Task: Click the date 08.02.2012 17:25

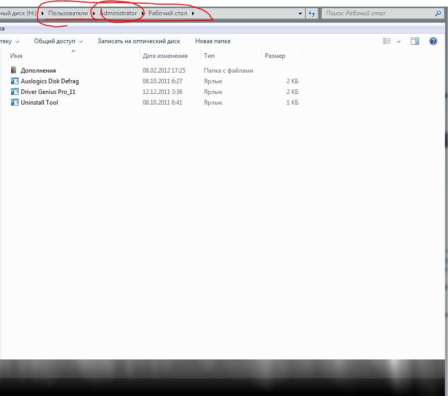Action: 164,70
